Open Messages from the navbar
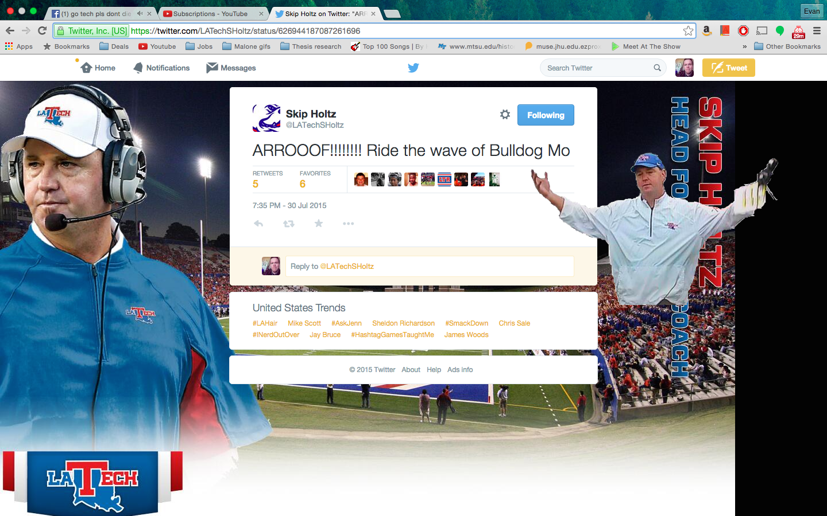 (x=231, y=68)
